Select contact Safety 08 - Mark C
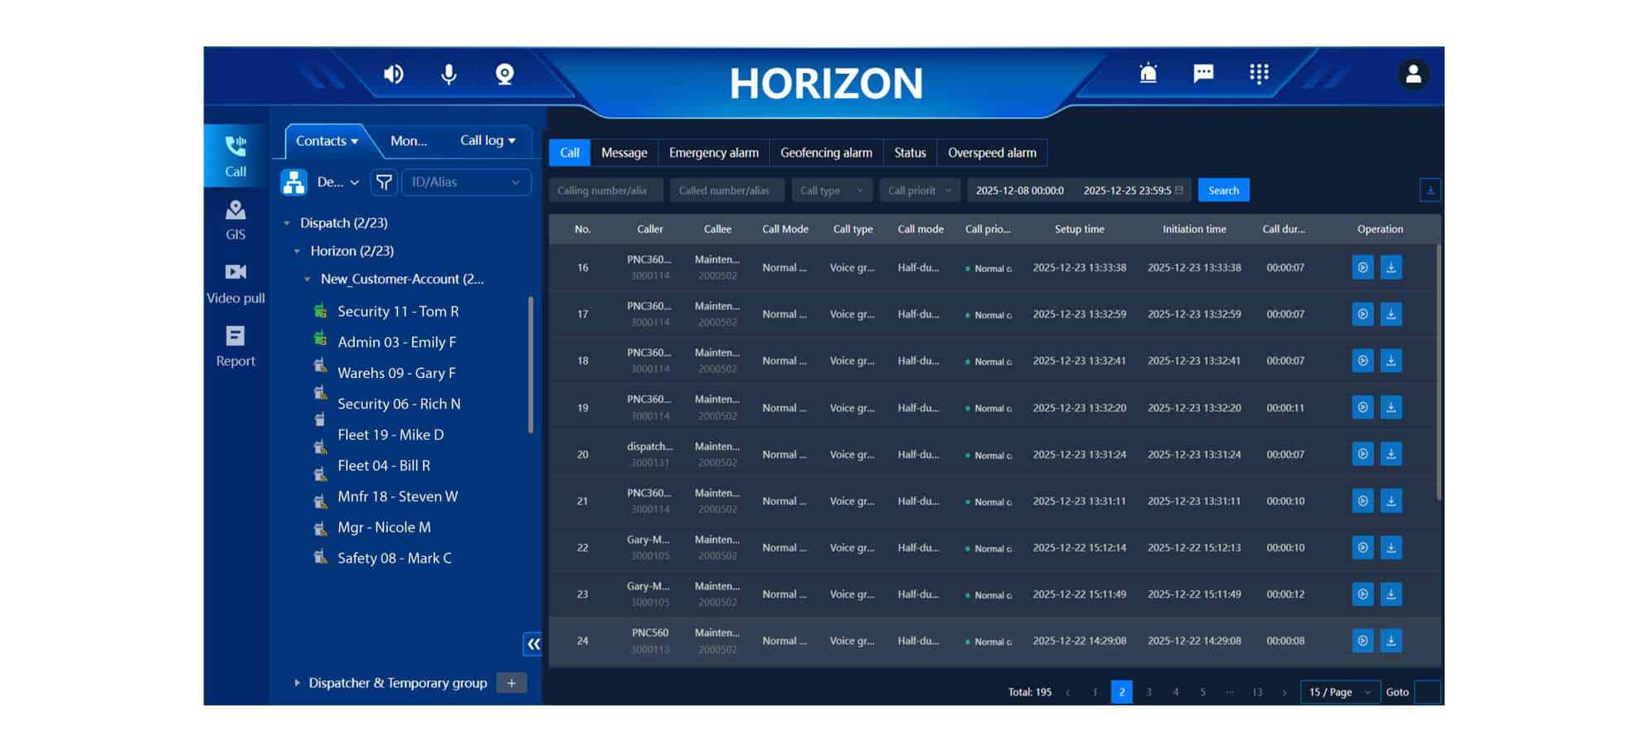The width and height of the screenshot is (1642, 746). point(394,559)
